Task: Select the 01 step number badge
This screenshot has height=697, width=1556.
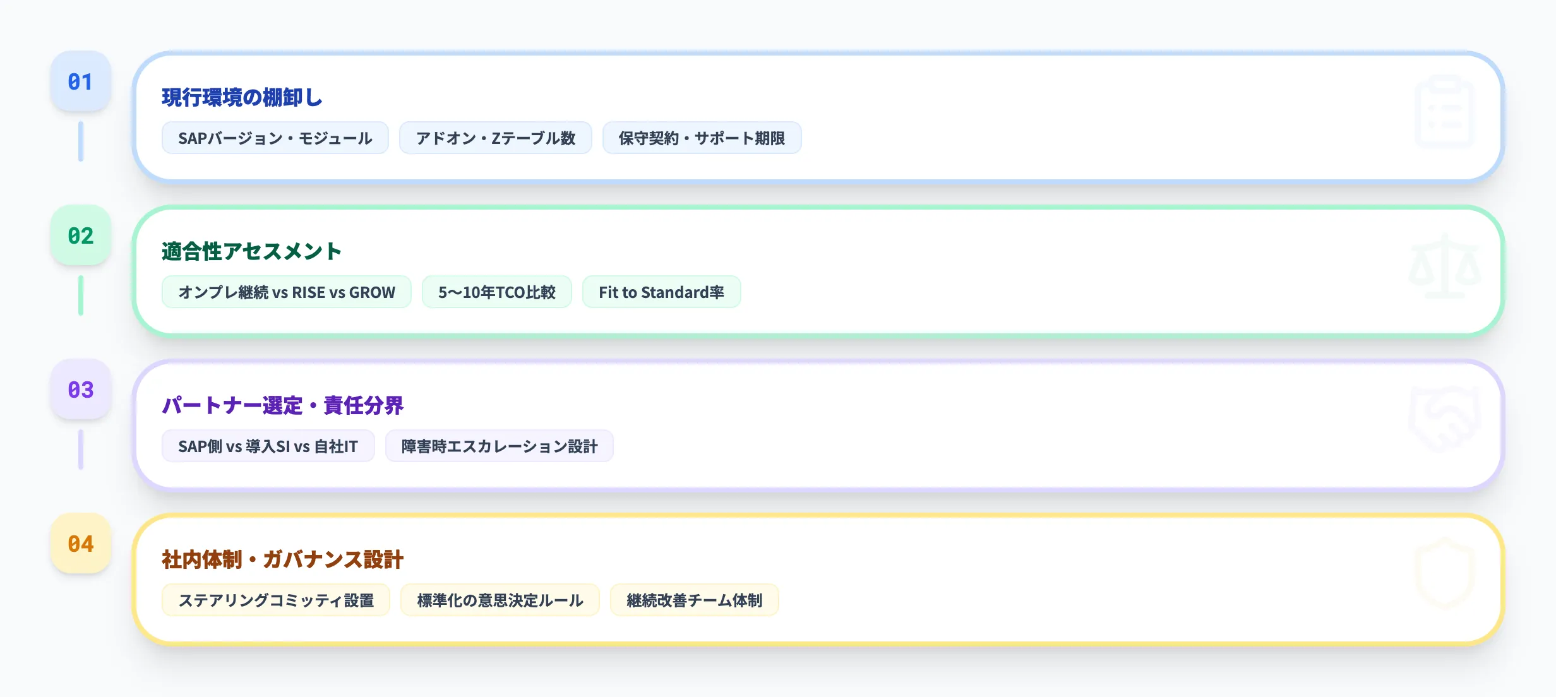Action: coord(80,81)
